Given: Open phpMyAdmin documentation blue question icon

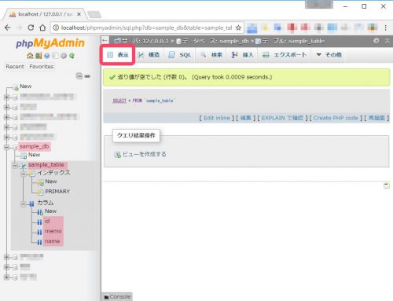Looking at the screenshot, I should click(47, 56).
